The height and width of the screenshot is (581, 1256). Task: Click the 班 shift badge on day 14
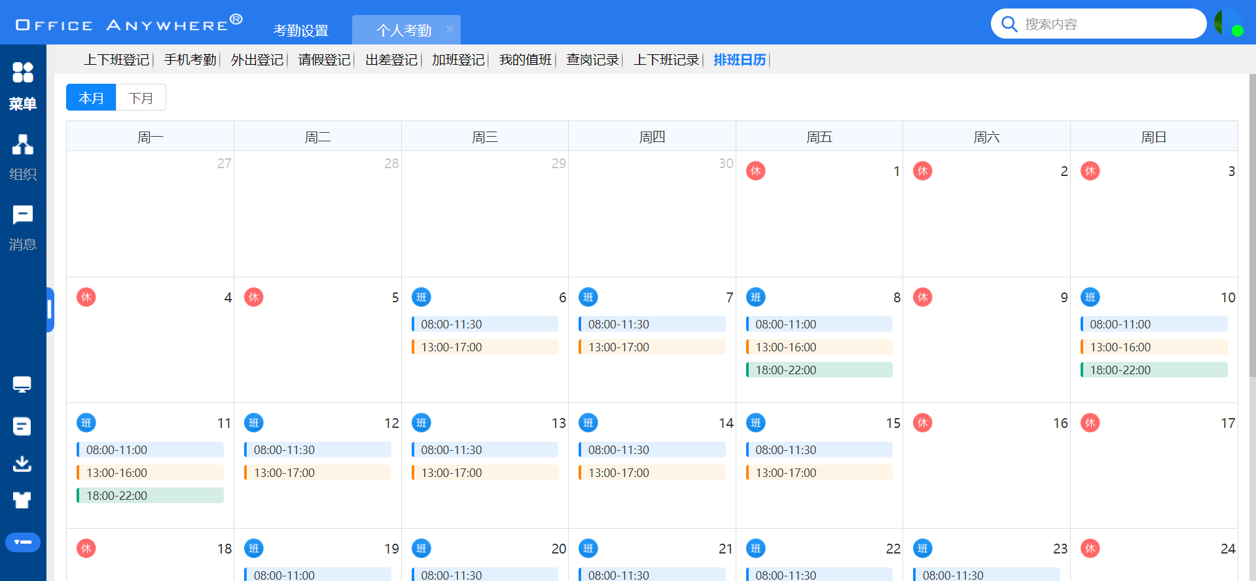tap(588, 423)
